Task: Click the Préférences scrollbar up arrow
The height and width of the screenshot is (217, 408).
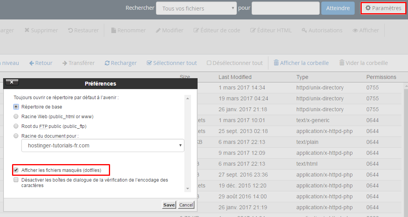Action: pos(187,98)
